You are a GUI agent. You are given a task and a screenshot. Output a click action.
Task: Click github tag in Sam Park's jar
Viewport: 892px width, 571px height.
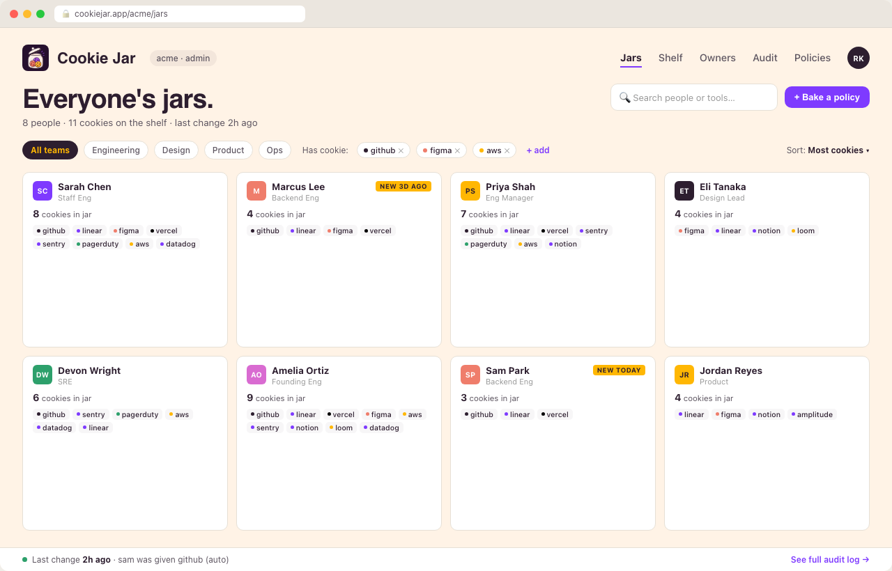click(x=479, y=414)
